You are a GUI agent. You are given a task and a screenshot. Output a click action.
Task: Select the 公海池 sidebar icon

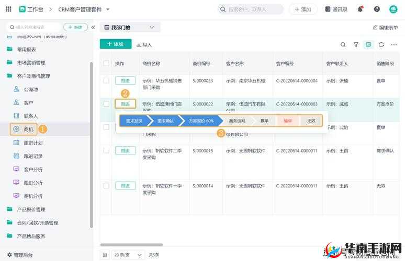coord(16,89)
